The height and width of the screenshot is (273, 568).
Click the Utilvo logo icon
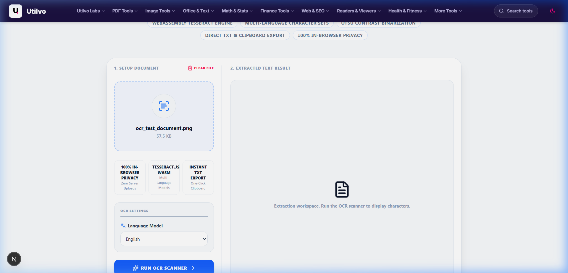click(x=15, y=11)
